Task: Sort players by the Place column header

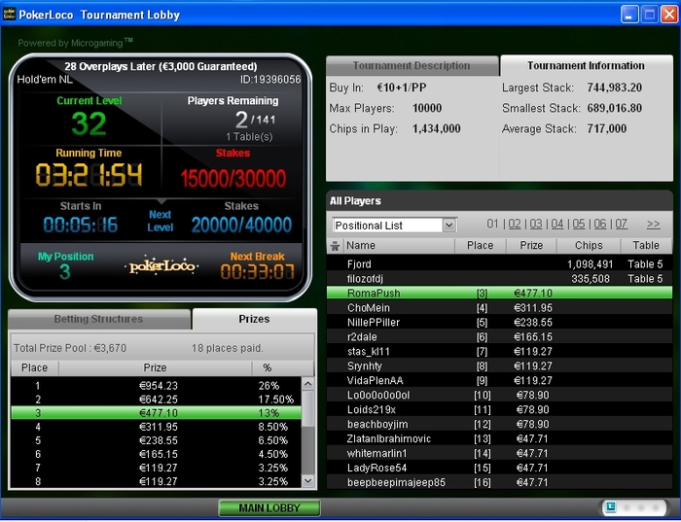Action: tap(480, 246)
